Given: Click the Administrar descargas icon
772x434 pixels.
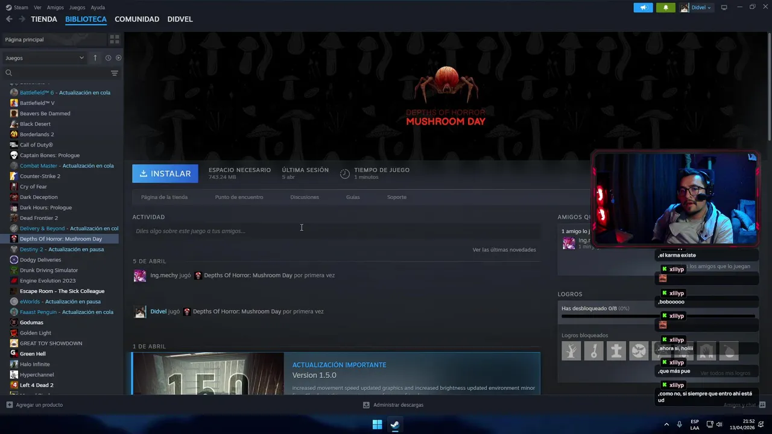Looking at the screenshot, I should point(366,405).
